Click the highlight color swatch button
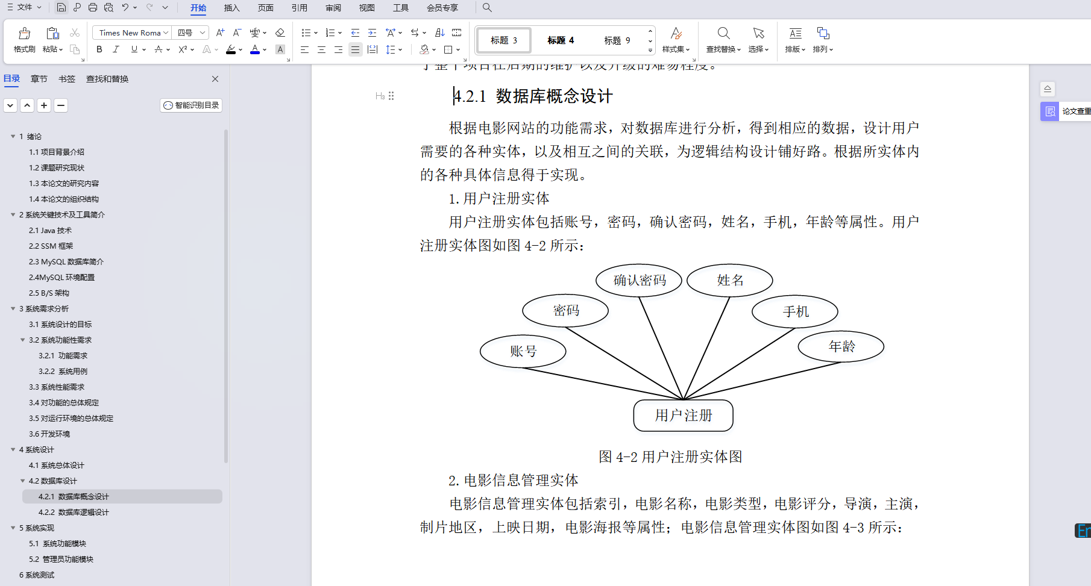Screen dimensions: 1091x586 pyautogui.click(x=231, y=49)
